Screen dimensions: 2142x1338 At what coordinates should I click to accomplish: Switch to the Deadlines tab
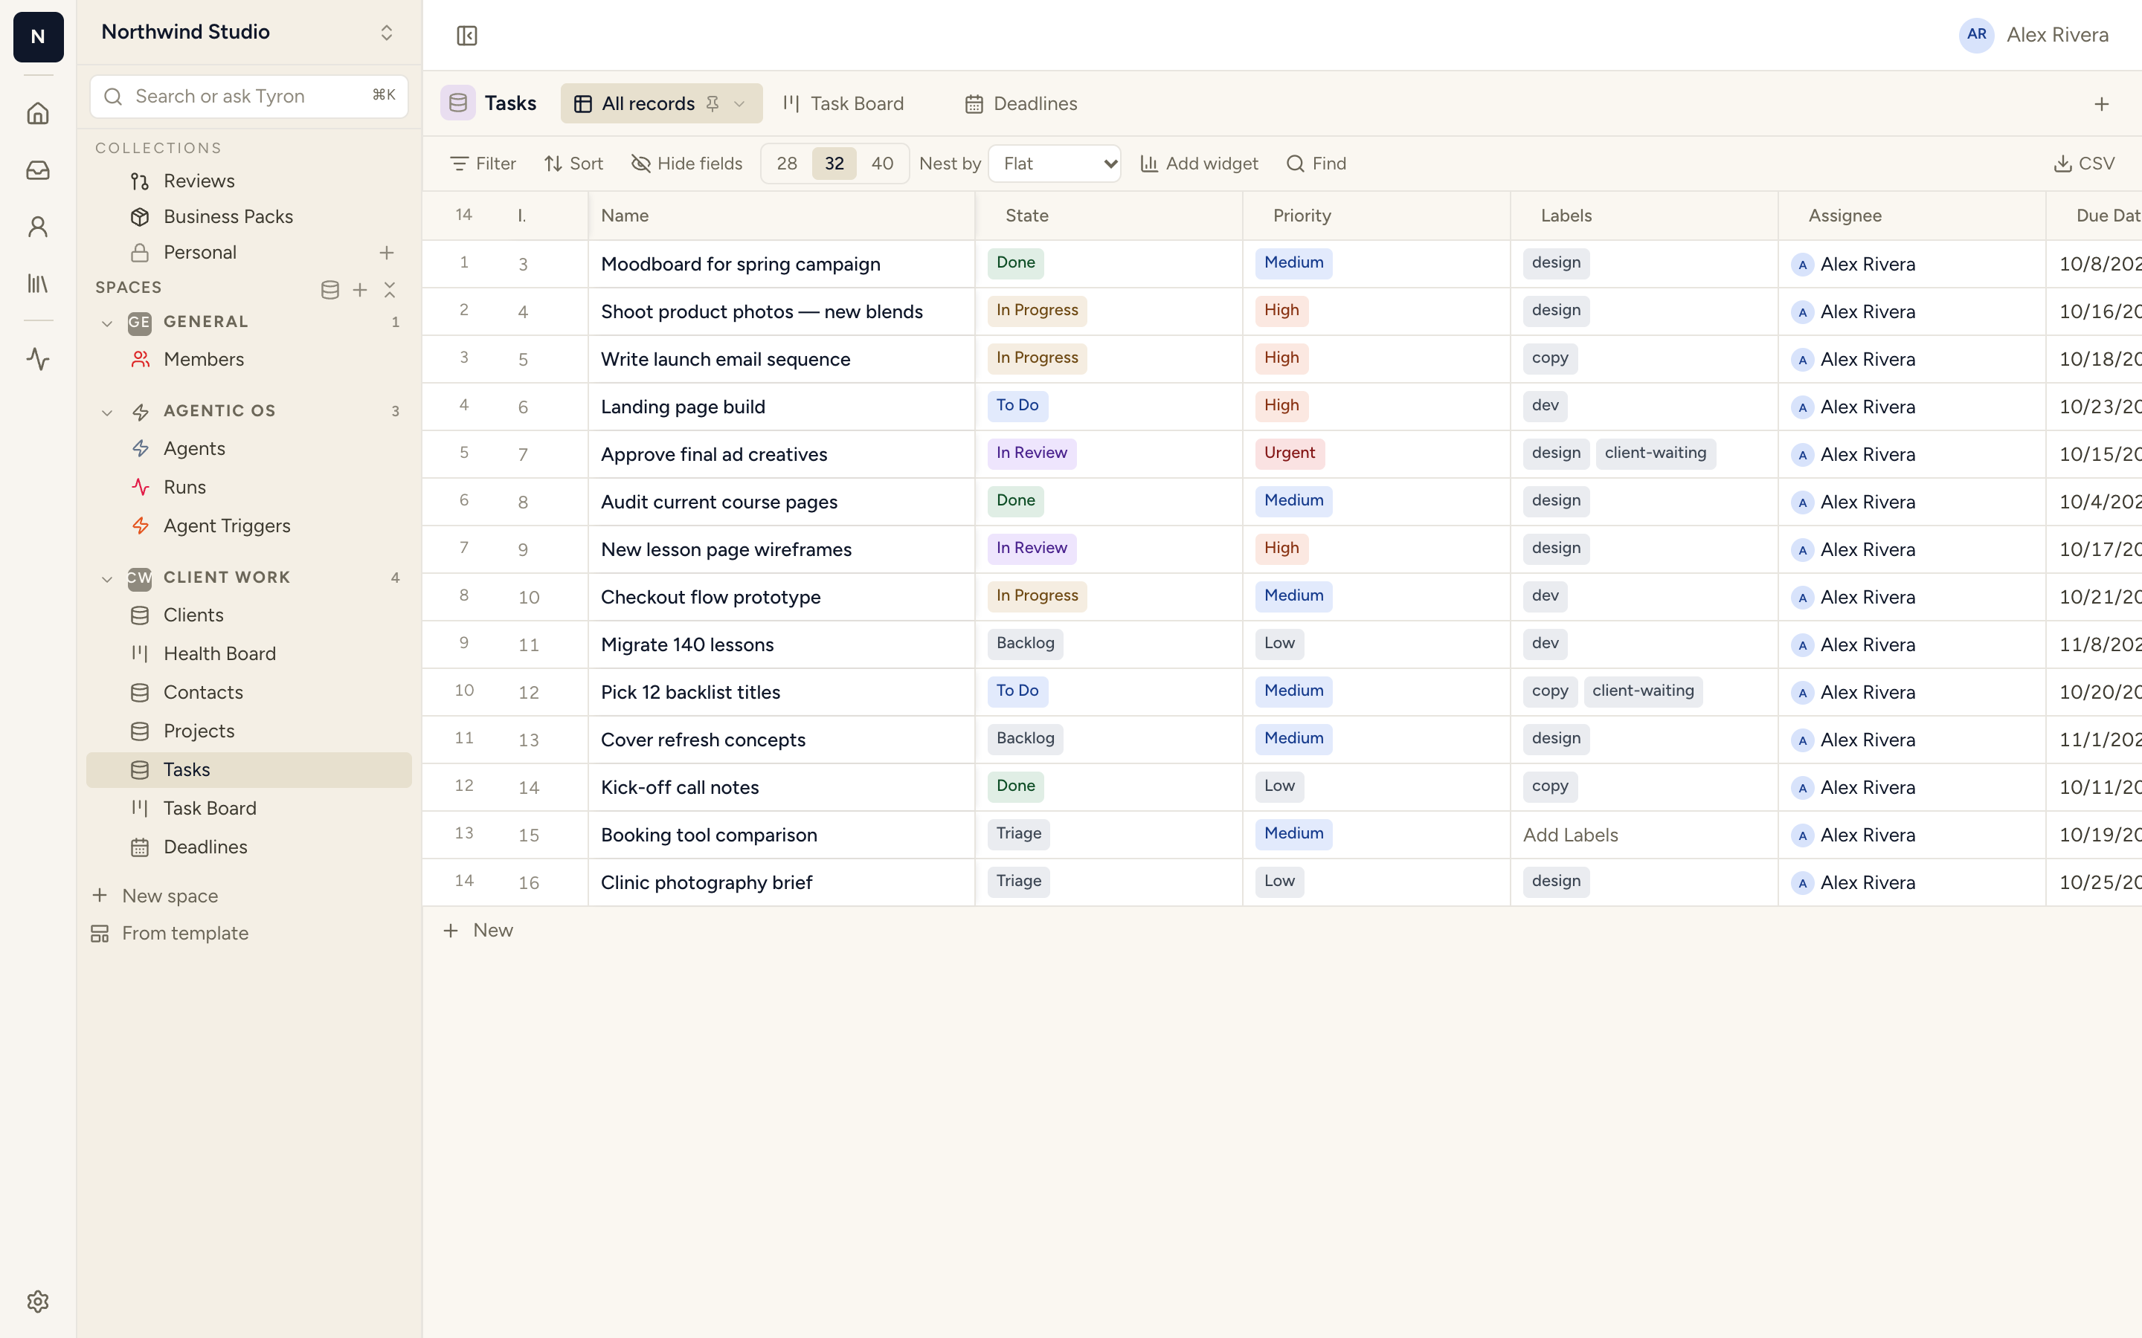(1020, 103)
